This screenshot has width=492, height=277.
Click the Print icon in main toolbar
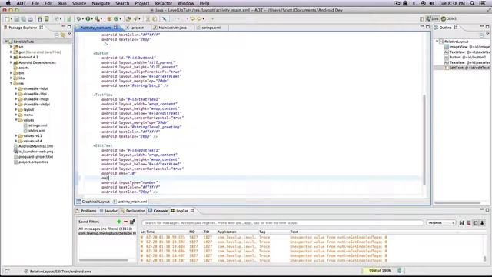click(31, 19)
